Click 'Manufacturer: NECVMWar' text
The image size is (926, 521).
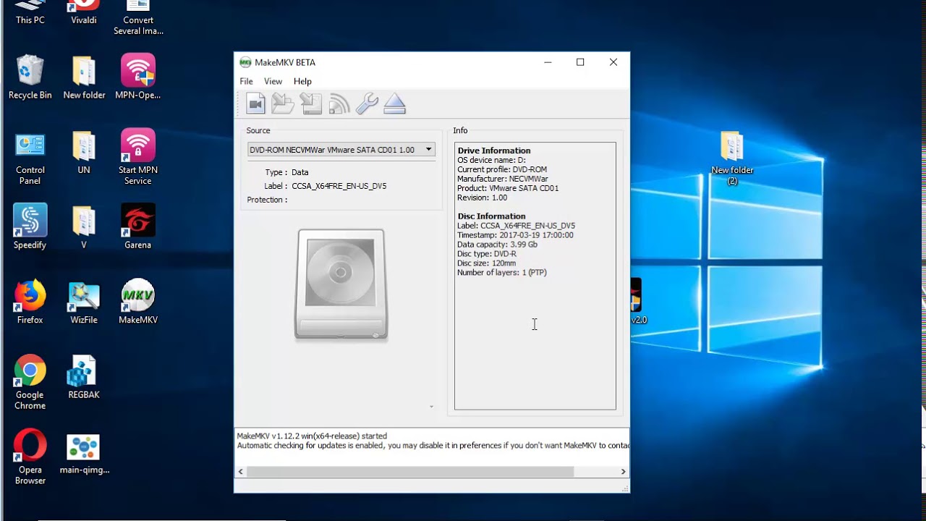[x=503, y=179]
